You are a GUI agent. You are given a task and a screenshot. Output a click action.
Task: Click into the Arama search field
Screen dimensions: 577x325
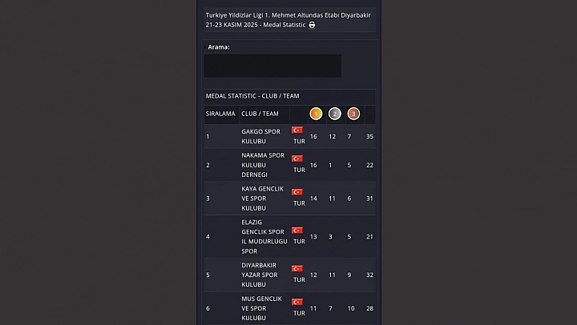(272, 66)
